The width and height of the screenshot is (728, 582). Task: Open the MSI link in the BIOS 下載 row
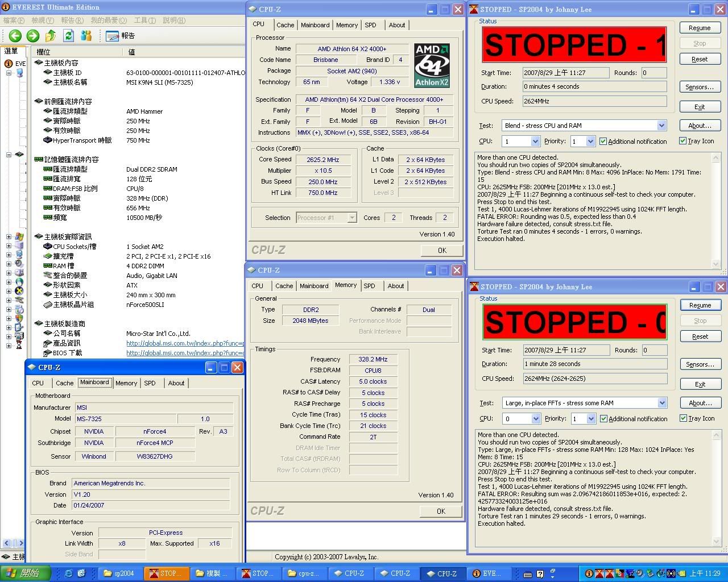185,353
